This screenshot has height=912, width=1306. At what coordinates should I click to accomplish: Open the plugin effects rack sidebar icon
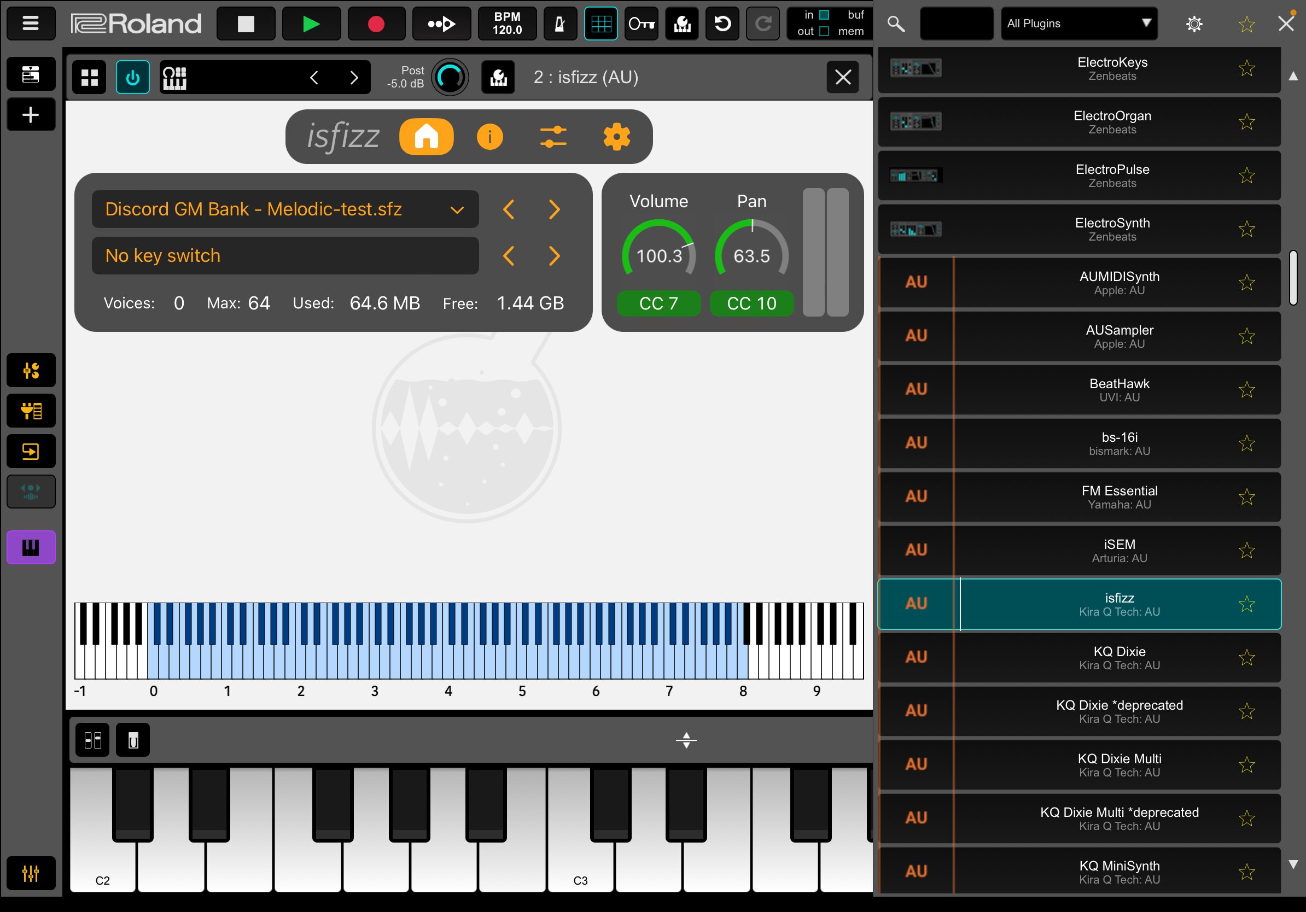click(31, 411)
